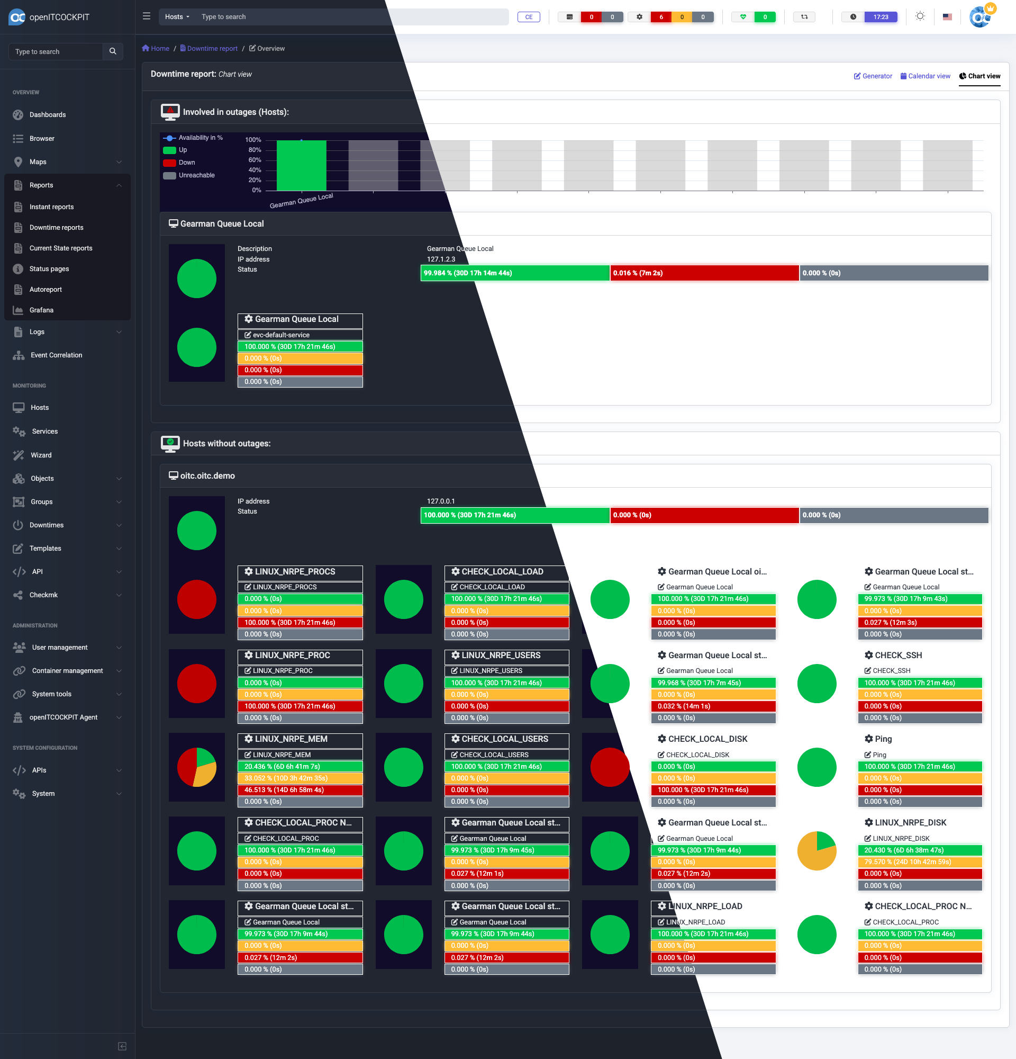Collapse sidebar using bottom arrow icon
The width and height of the screenshot is (1016, 1059).
122,1046
